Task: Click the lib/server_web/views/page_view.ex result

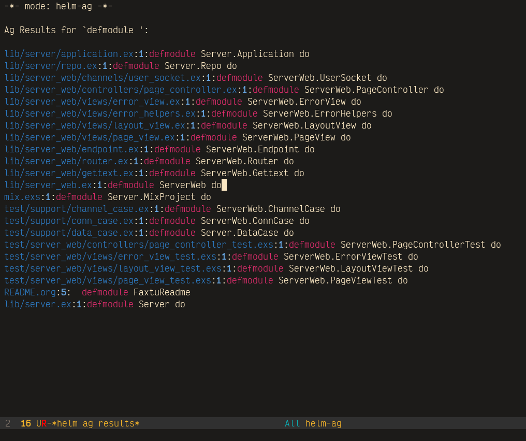Action: (x=90, y=138)
